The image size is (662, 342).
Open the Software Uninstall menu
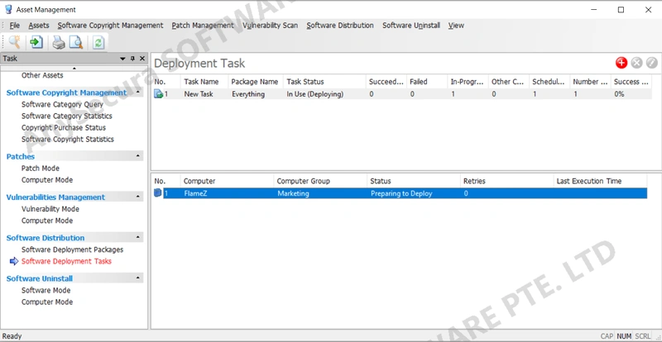point(411,26)
